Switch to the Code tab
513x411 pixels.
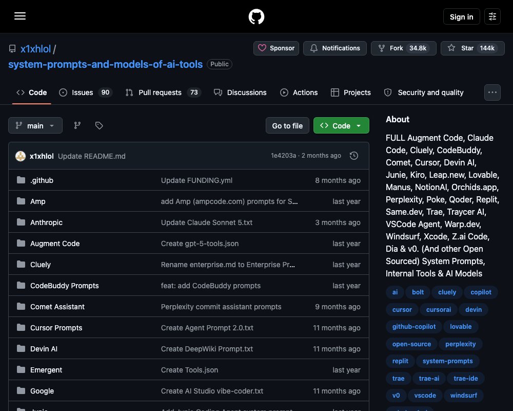click(31, 92)
